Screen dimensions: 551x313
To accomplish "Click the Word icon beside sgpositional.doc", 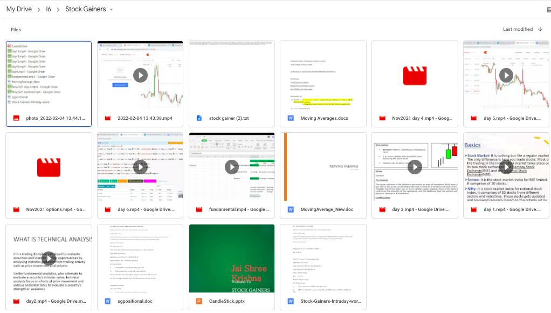I will point(107,301).
